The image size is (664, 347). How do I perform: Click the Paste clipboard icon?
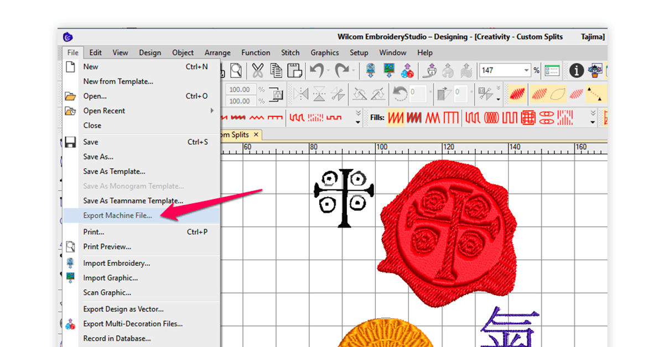(295, 70)
